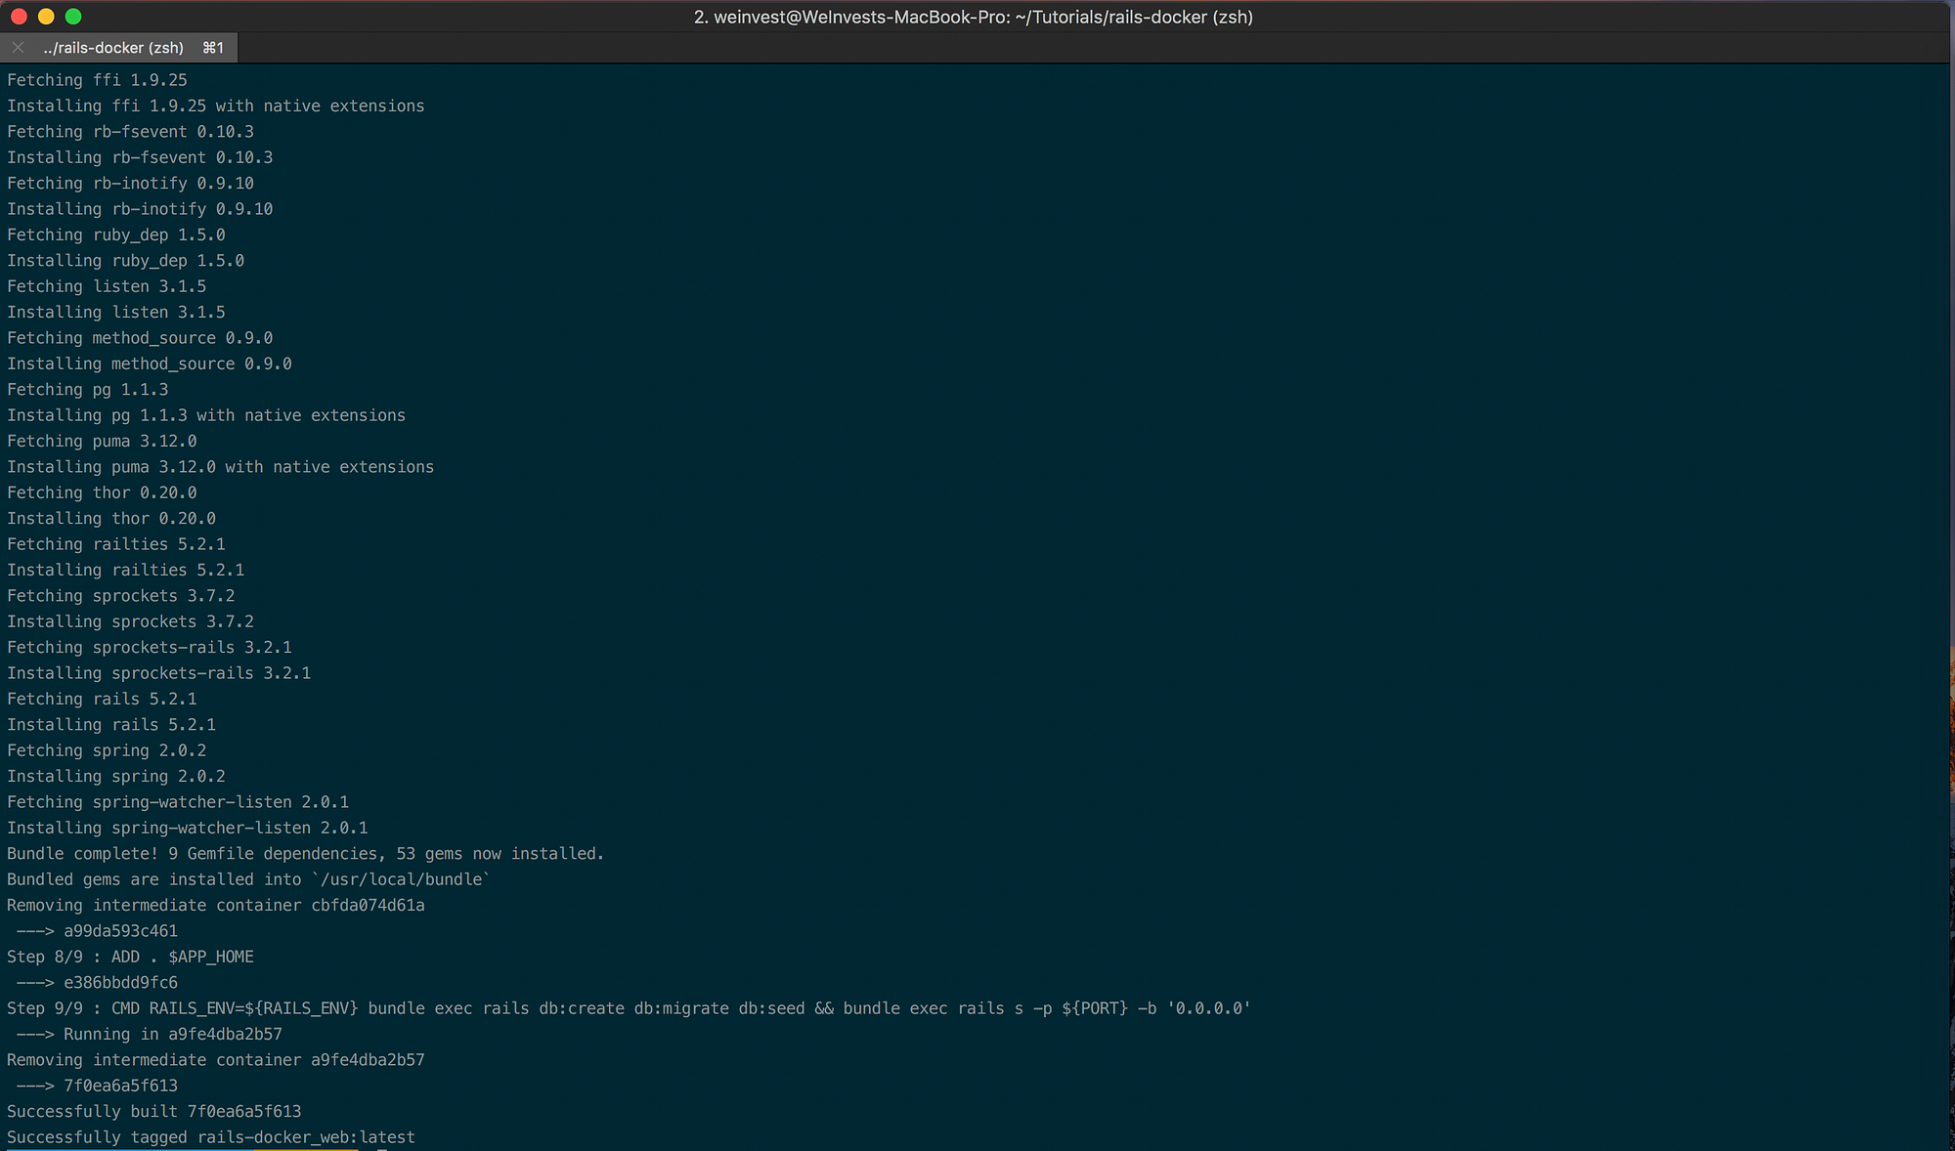
Task: Minimize the terminal with the yellow button
Action: tap(45, 17)
